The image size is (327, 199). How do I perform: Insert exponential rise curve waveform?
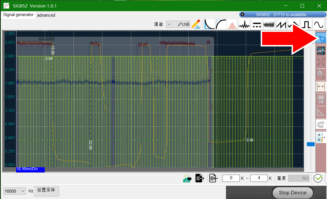click(x=221, y=24)
